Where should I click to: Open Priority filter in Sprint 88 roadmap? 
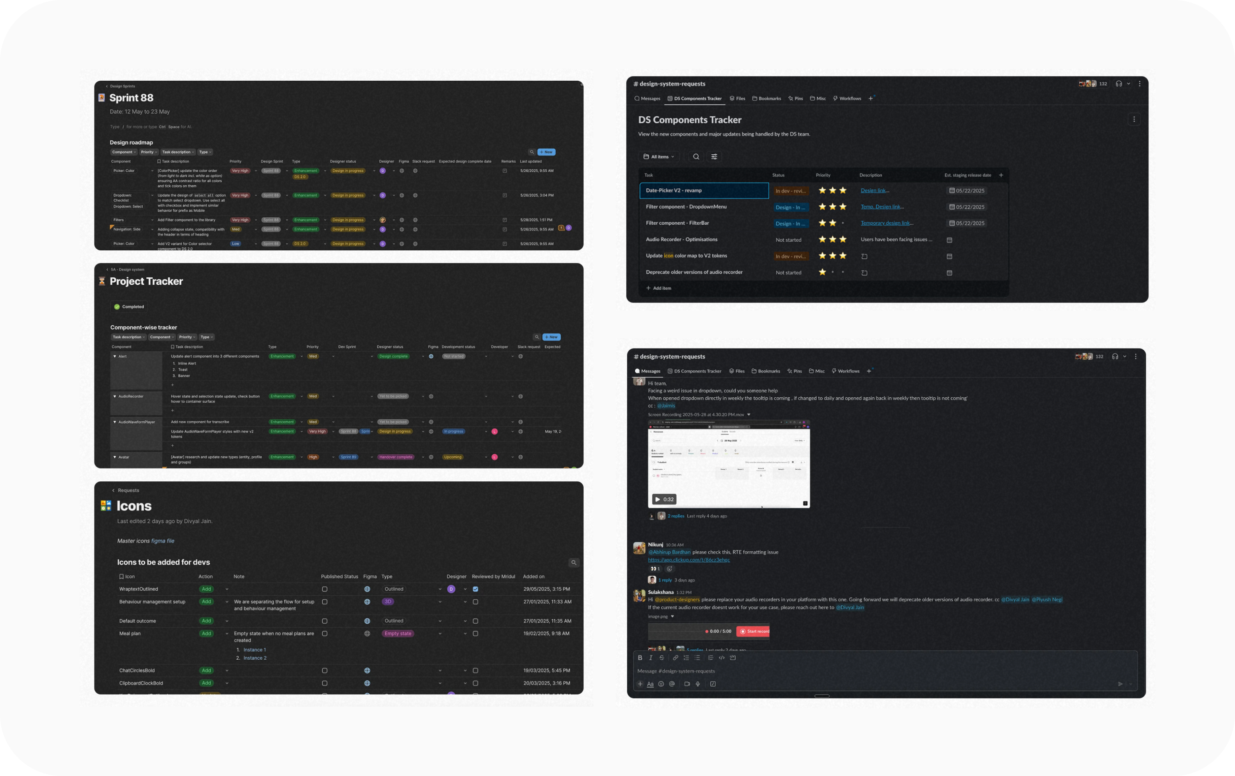point(149,152)
